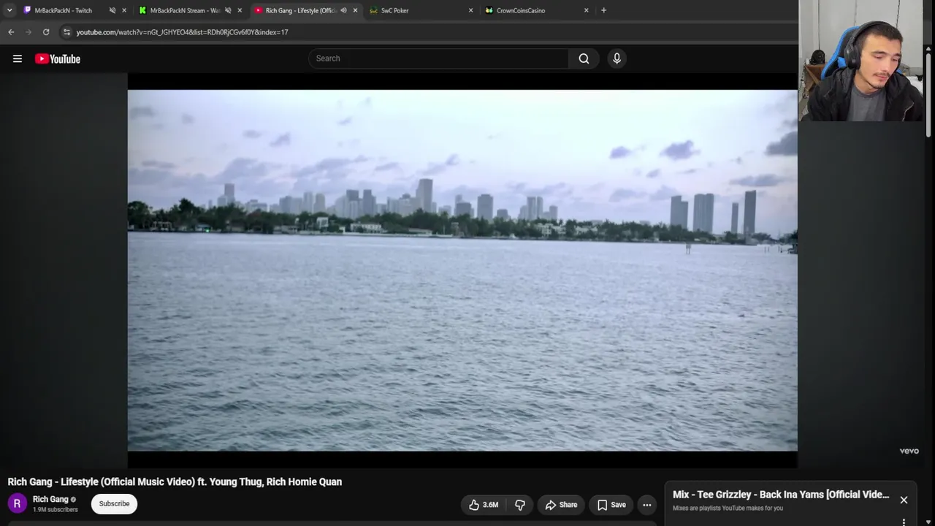Unmute the MrBackPackN Twitch tab
The width and height of the screenshot is (935, 526).
112,11
